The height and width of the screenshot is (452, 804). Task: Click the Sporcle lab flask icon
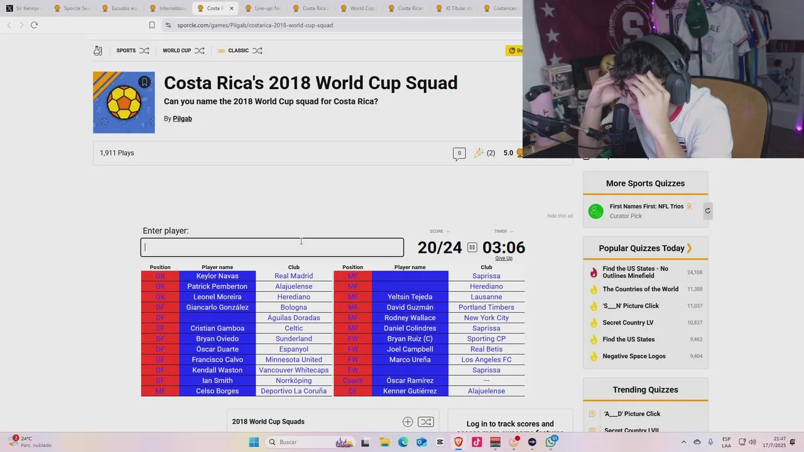[x=98, y=51]
